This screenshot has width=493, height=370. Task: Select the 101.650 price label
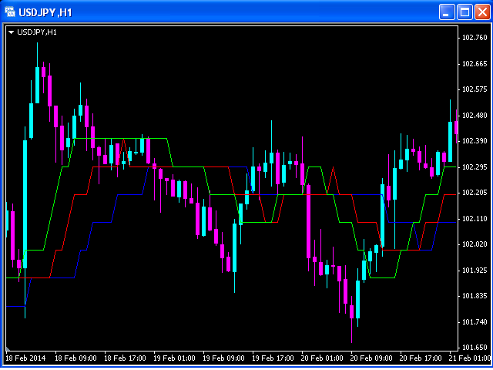[475, 348]
